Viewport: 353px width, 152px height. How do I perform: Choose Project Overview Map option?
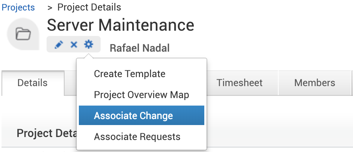[x=141, y=95]
